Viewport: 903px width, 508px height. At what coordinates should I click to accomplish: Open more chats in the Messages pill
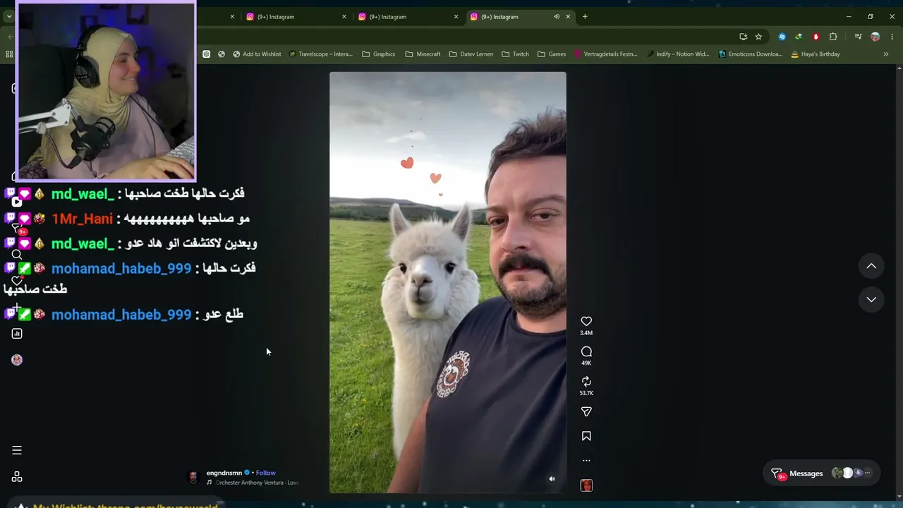coord(868,473)
